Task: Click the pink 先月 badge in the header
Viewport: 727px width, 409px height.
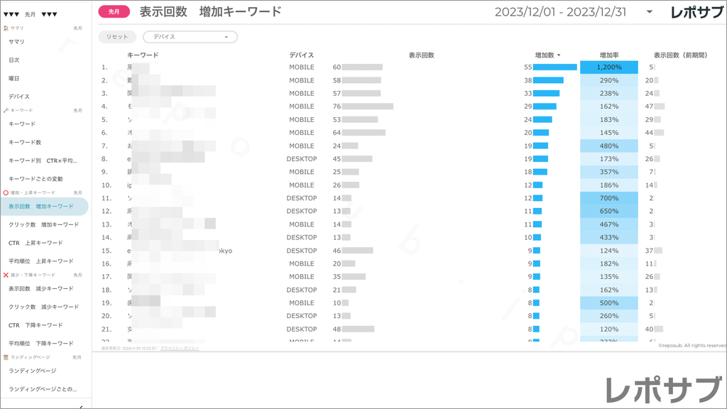Action: [x=113, y=12]
